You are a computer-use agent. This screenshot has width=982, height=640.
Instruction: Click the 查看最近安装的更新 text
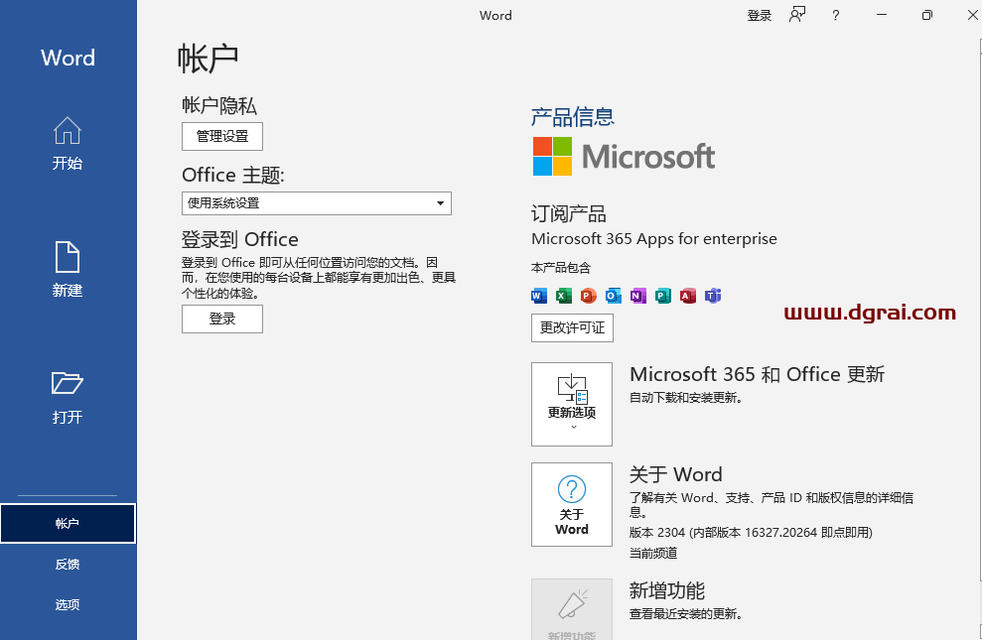(686, 614)
